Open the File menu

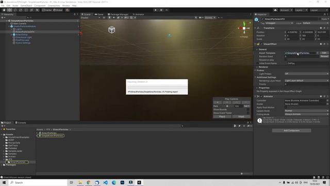[x=3, y=6]
